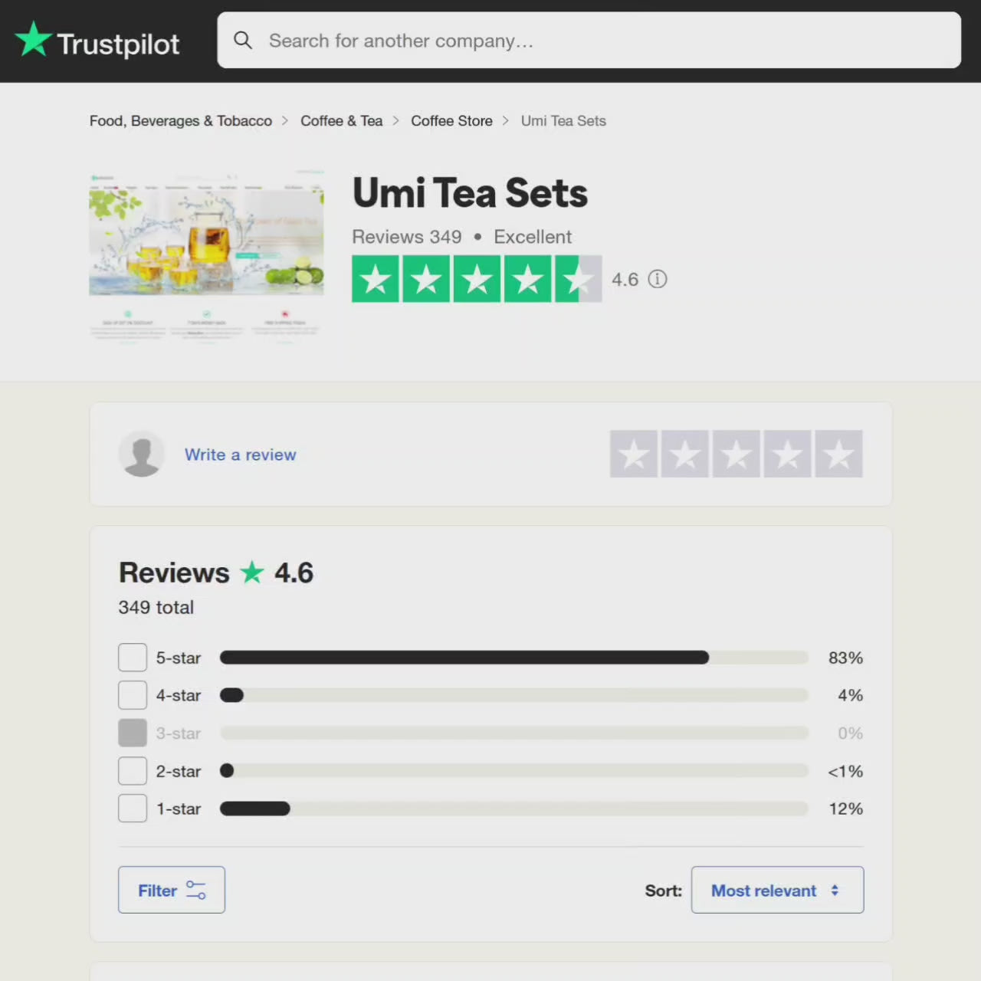The image size is (981, 981).
Task: Go to Coffee & Tea breadcrumb
Action: coord(341,121)
